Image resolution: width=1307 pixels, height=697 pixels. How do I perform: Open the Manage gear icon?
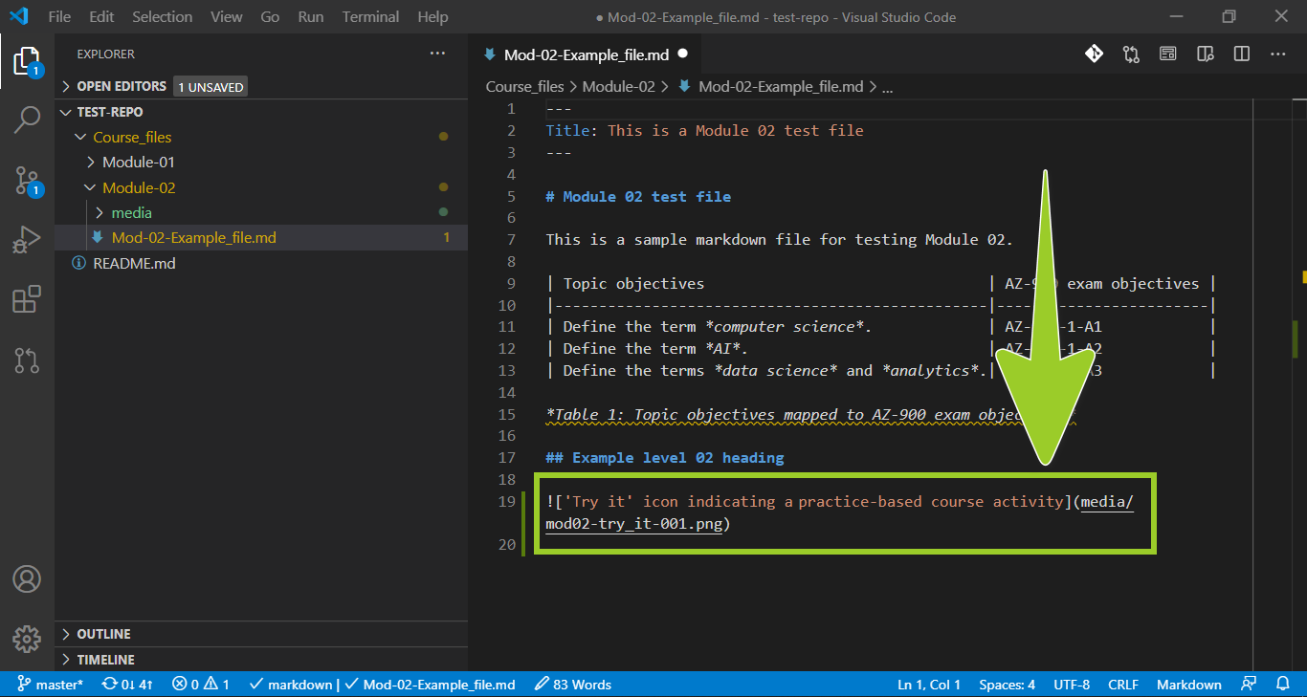tap(27, 639)
